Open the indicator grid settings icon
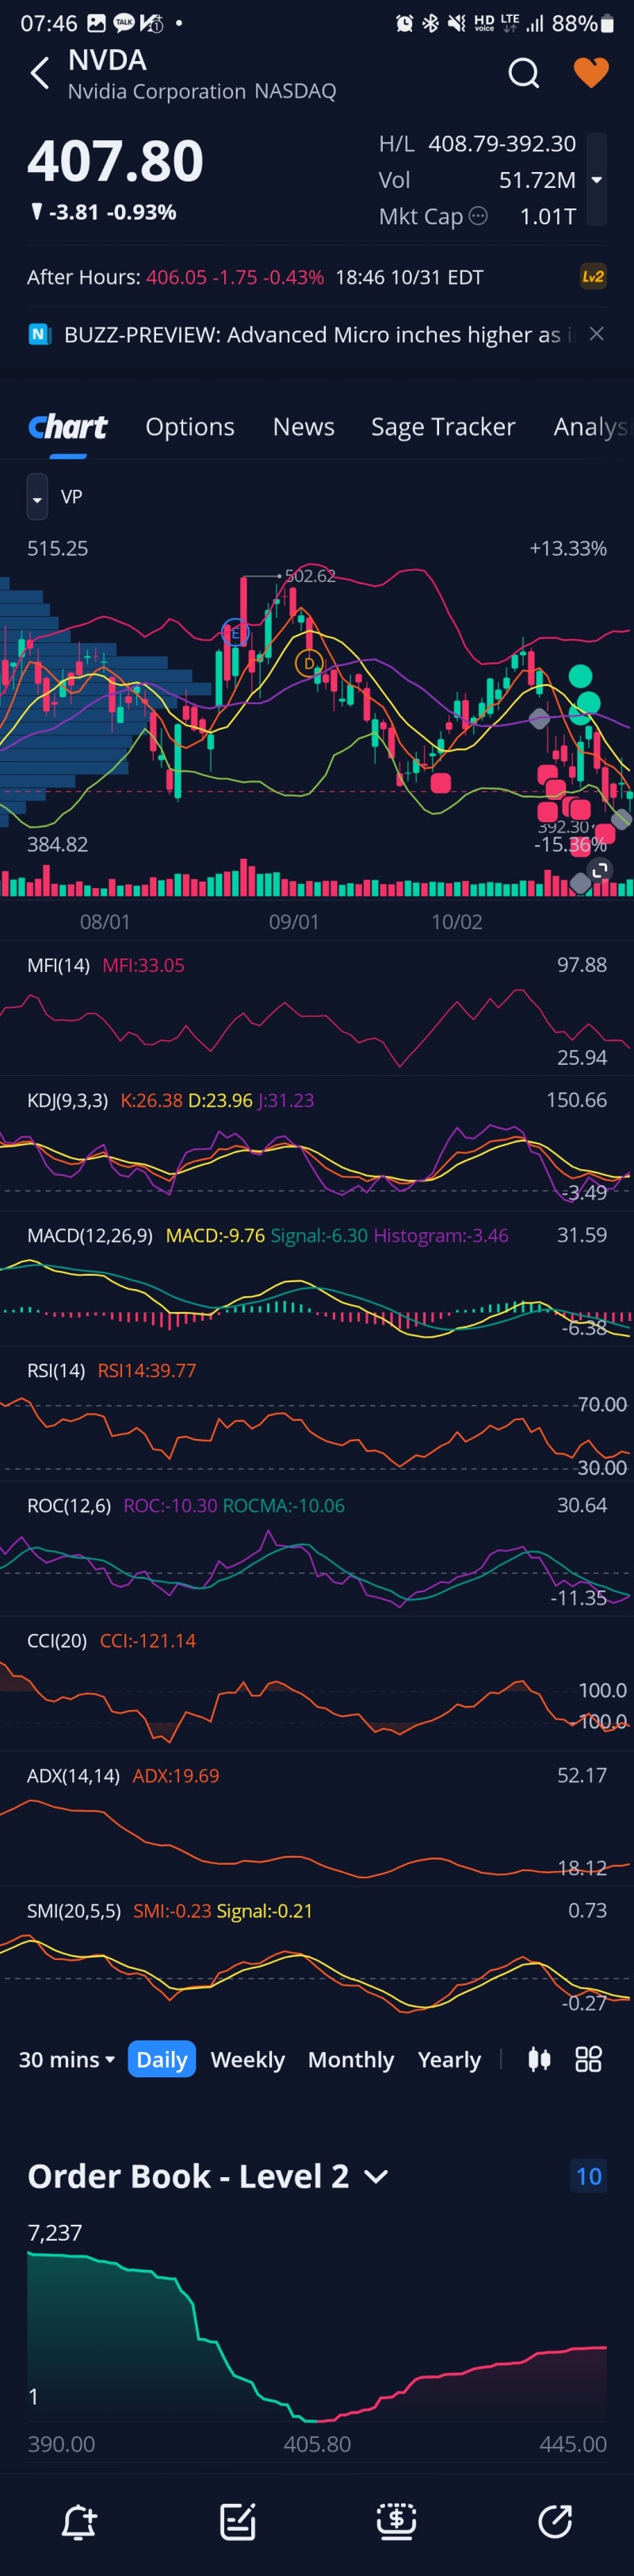This screenshot has height=2576, width=634. pos(589,2060)
